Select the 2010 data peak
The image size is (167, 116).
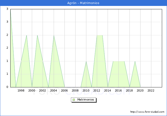coord(86,61)
